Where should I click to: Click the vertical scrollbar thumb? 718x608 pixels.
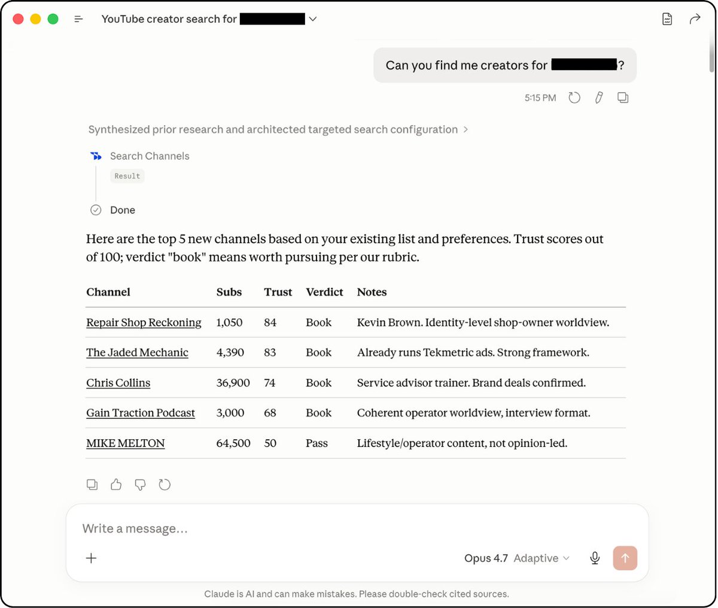click(x=711, y=53)
